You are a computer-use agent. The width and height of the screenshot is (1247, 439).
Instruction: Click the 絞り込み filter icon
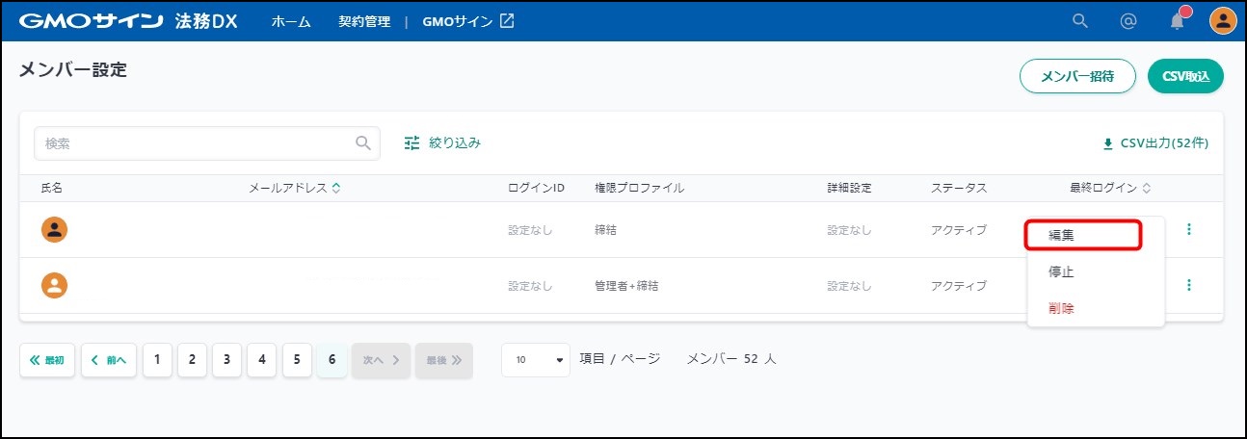tap(412, 142)
